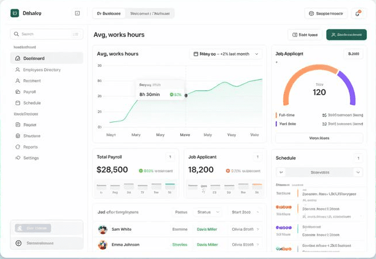376x259 pixels.
Task: Open the last month date range dropdown
Action: coord(225,54)
